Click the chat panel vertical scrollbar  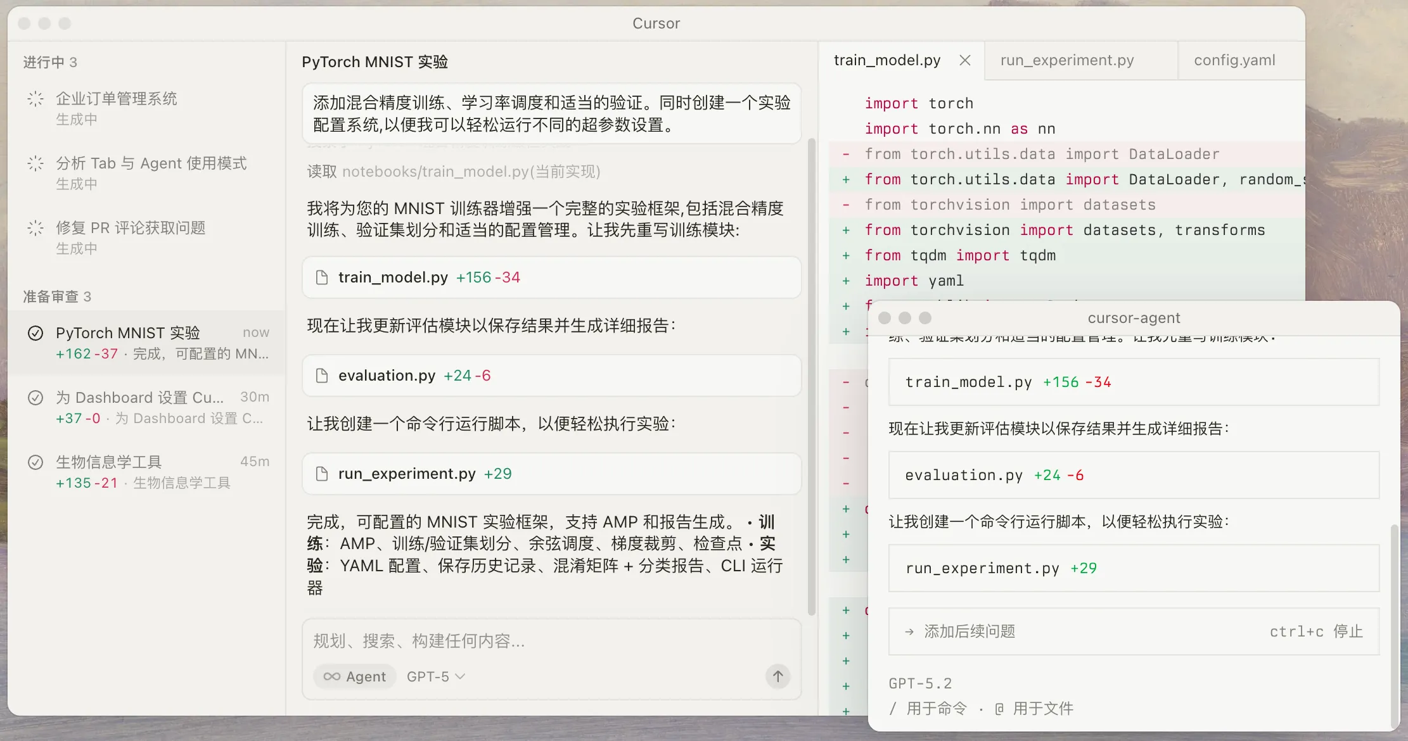[x=811, y=377]
